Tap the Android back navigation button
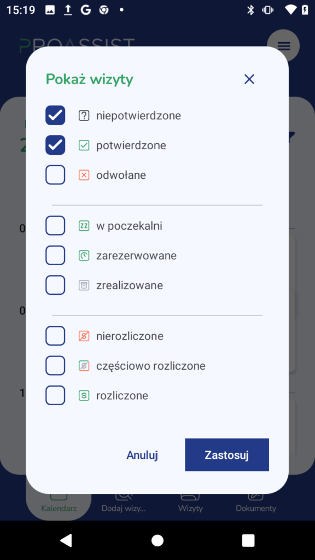 pos(66,540)
